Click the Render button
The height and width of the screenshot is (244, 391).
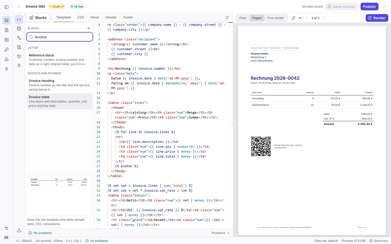[377, 18]
